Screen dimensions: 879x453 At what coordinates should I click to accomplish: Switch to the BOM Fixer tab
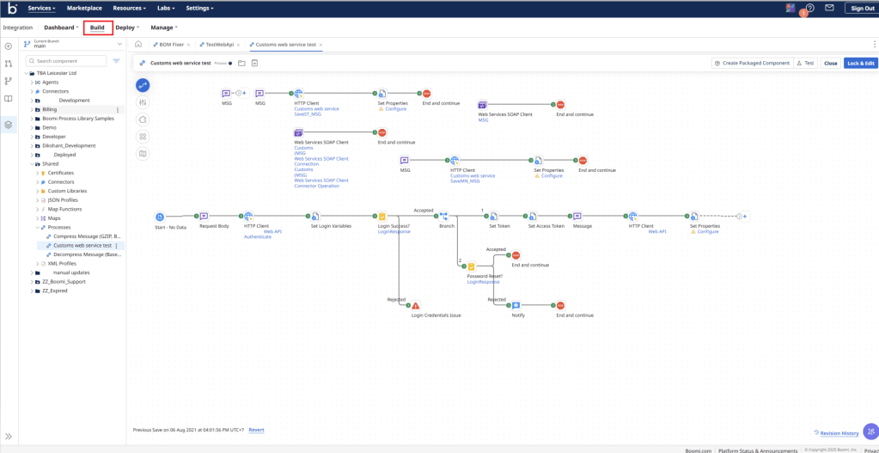pos(171,45)
